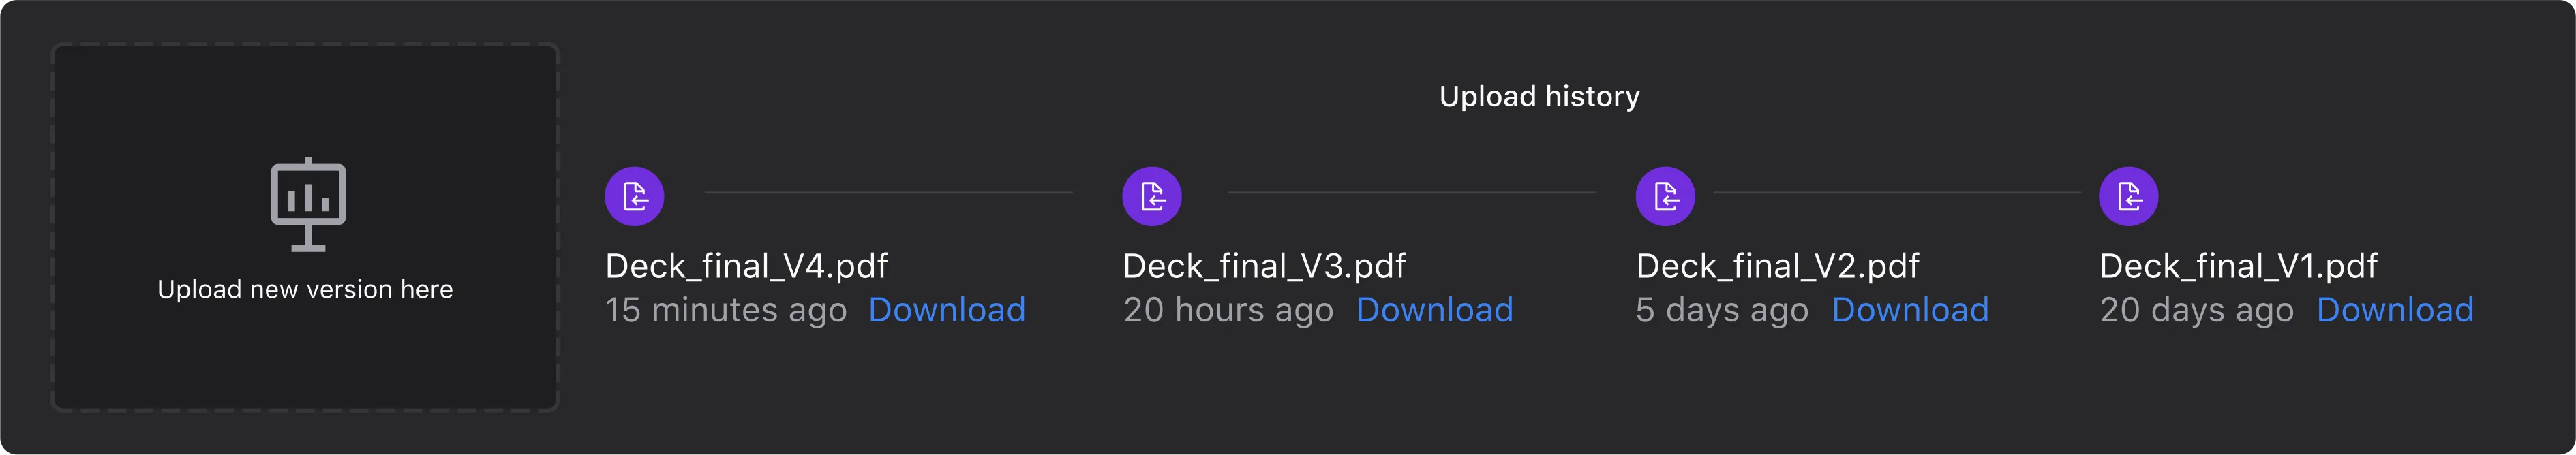The width and height of the screenshot is (2576, 455).
Task: Download Deck_final_V4.pdf
Action: 946,310
